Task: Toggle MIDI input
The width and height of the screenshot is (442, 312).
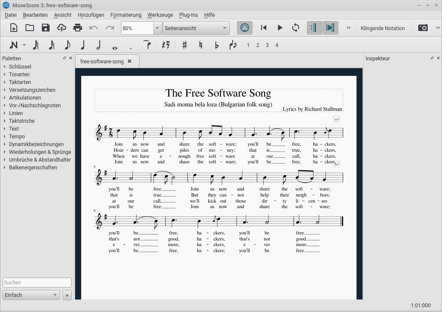Action: (245, 28)
